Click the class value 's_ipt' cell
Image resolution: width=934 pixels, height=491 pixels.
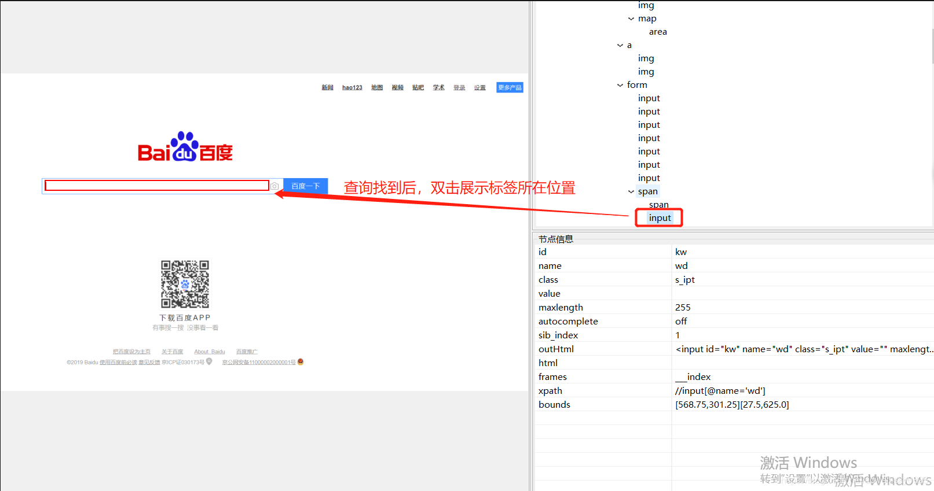coord(803,280)
